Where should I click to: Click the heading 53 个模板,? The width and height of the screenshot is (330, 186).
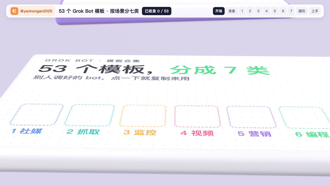click(96, 69)
